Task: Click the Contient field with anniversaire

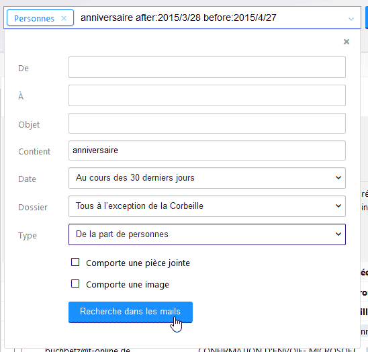Action: pyautogui.click(x=207, y=150)
